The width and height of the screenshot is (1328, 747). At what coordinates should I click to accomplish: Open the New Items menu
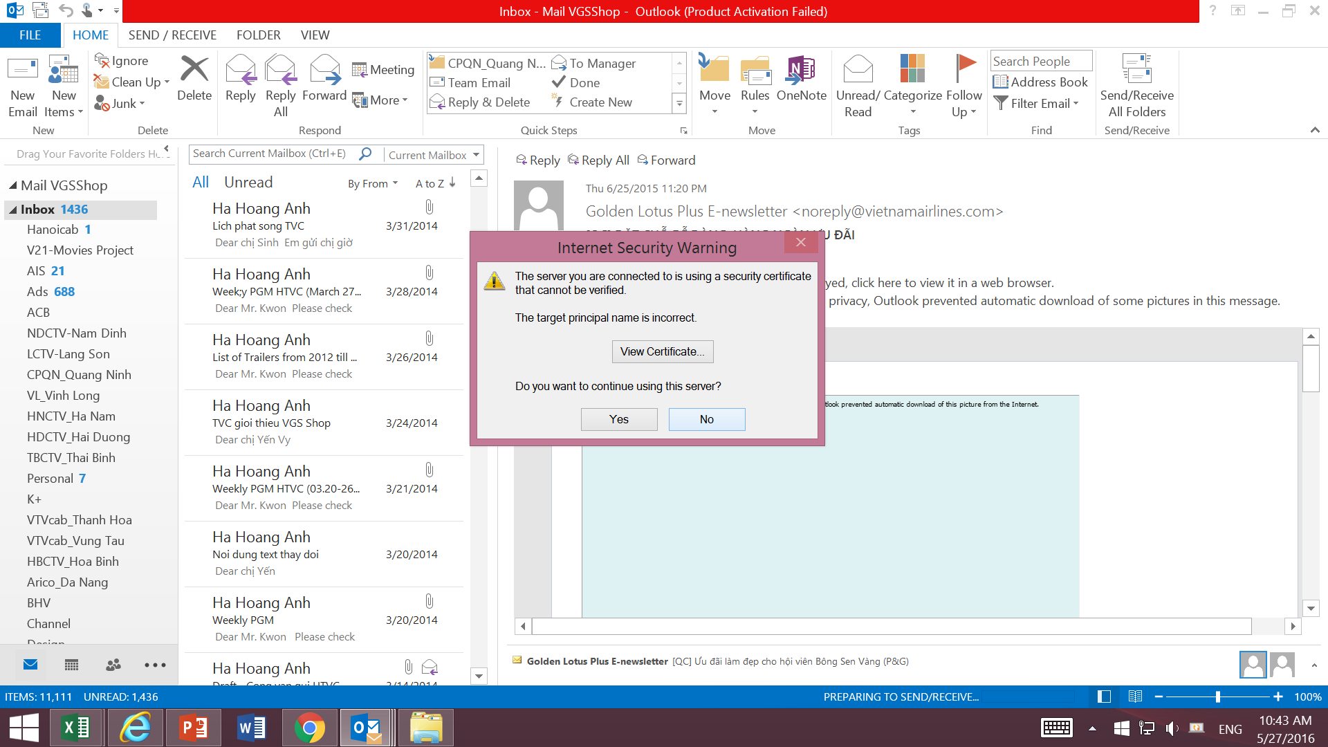point(64,86)
